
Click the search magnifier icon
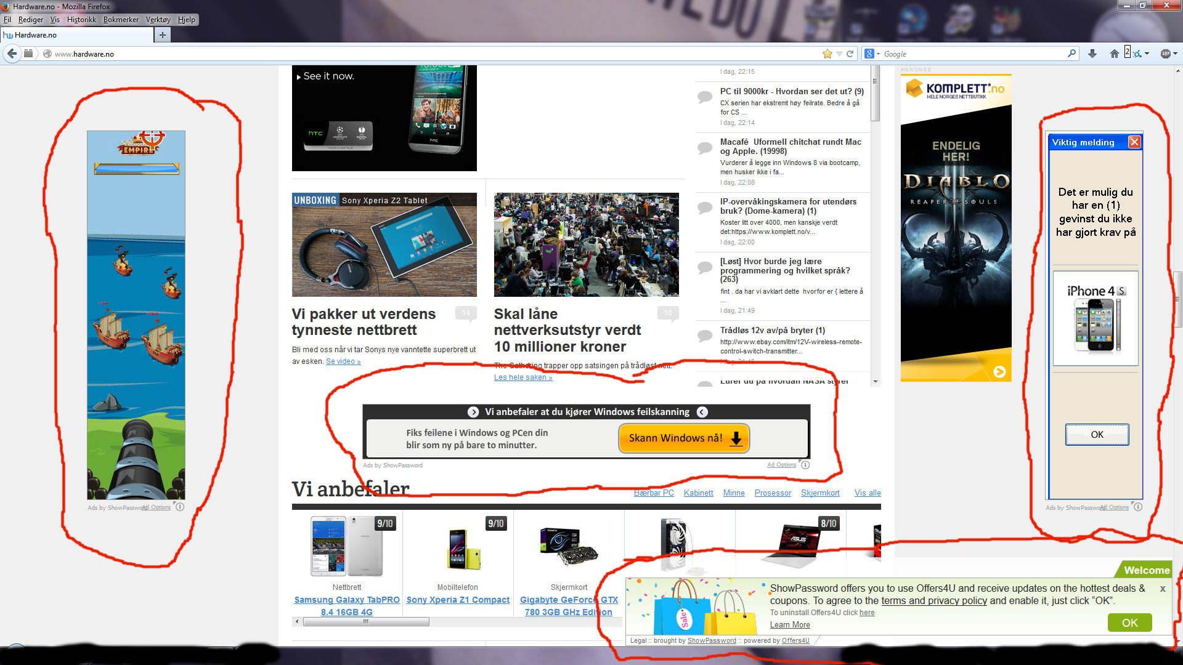1072,54
